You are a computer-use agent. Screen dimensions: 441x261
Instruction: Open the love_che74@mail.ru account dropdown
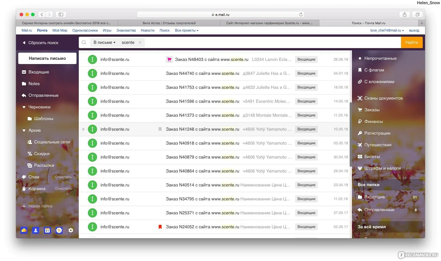(x=387, y=30)
